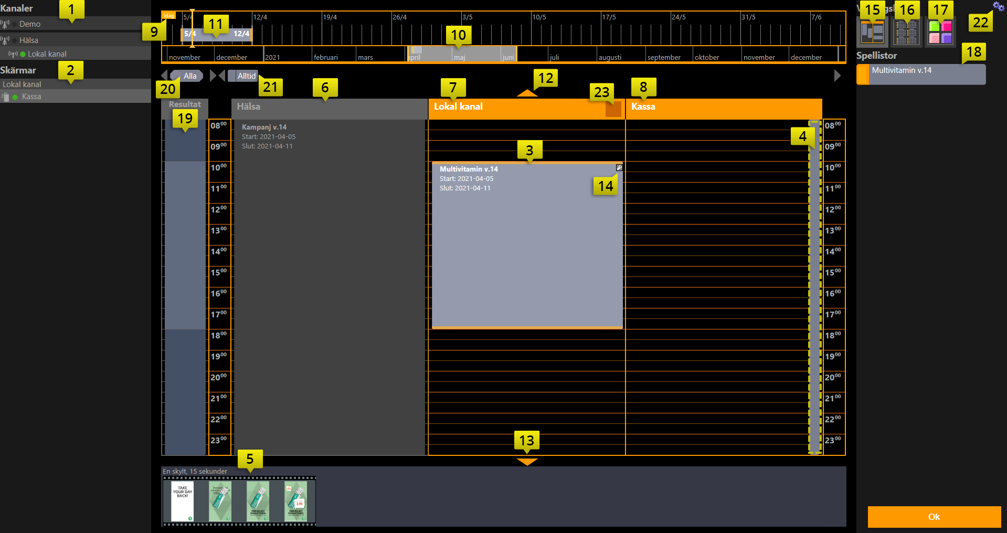The height and width of the screenshot is (533, 1007).
Task: Jump to today with the Idag marker
Action: pyautogui.click(x=168, y=16)
